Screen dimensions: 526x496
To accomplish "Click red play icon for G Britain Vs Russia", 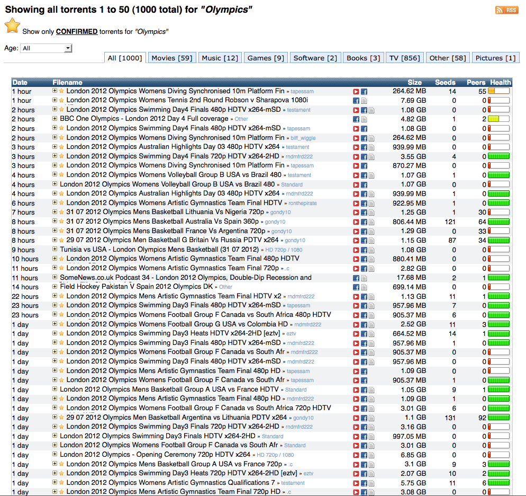I will click(356, 241).
